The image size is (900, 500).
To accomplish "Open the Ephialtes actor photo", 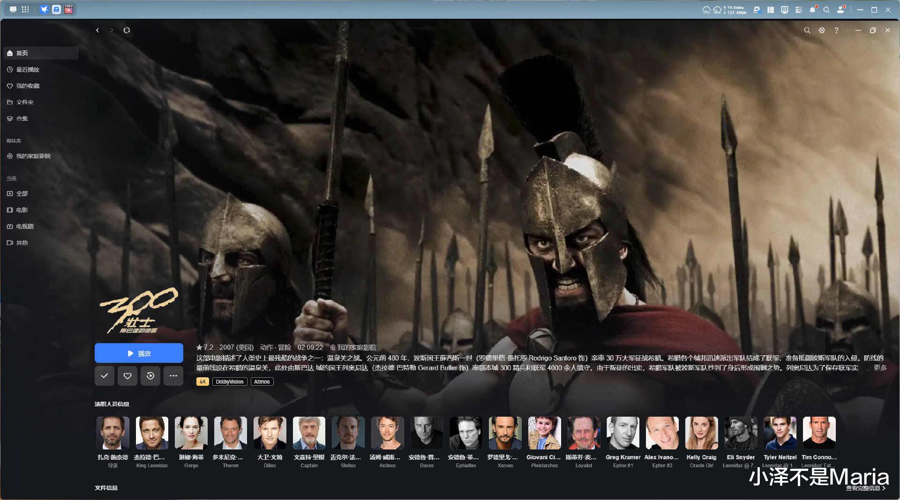I will pyautogui.click(x=466, y=433).
